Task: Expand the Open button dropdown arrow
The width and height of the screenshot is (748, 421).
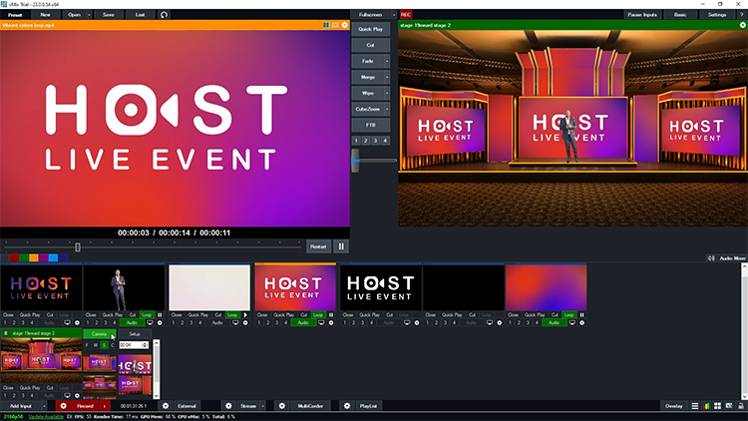Action: tap(88, 15)
